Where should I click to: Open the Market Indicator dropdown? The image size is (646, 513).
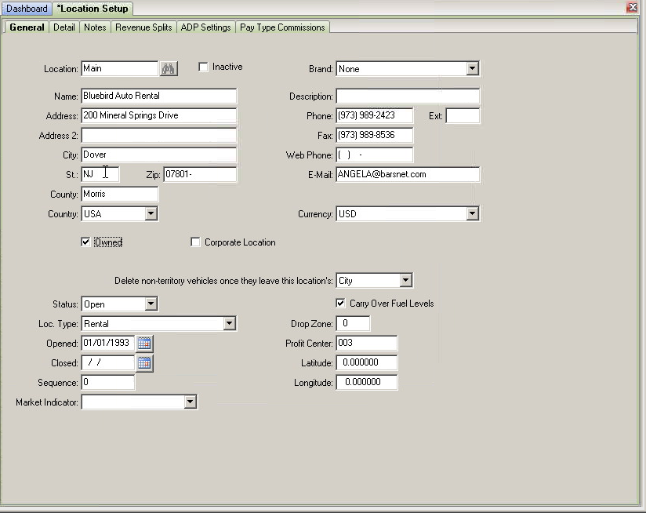tap(190, 402)
